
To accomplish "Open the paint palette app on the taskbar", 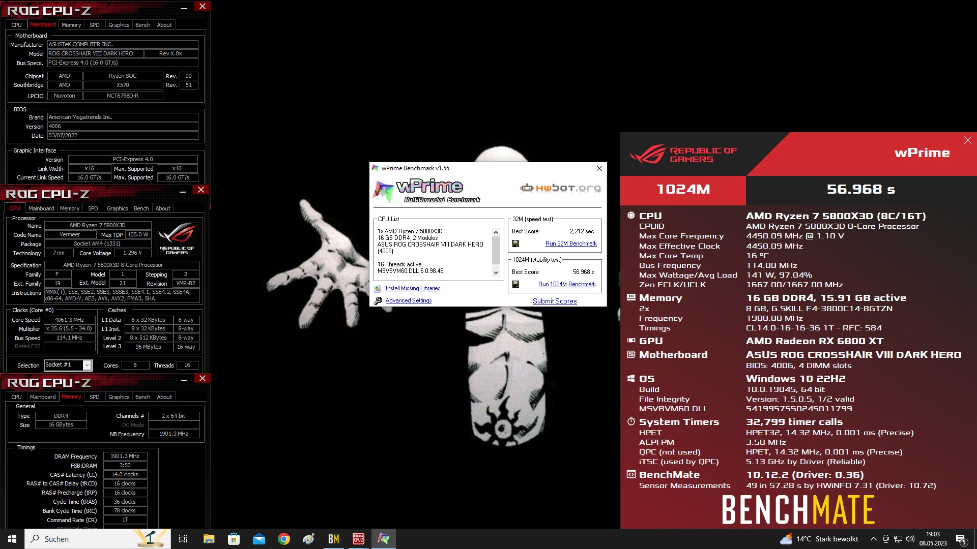I will click(309, 539).
